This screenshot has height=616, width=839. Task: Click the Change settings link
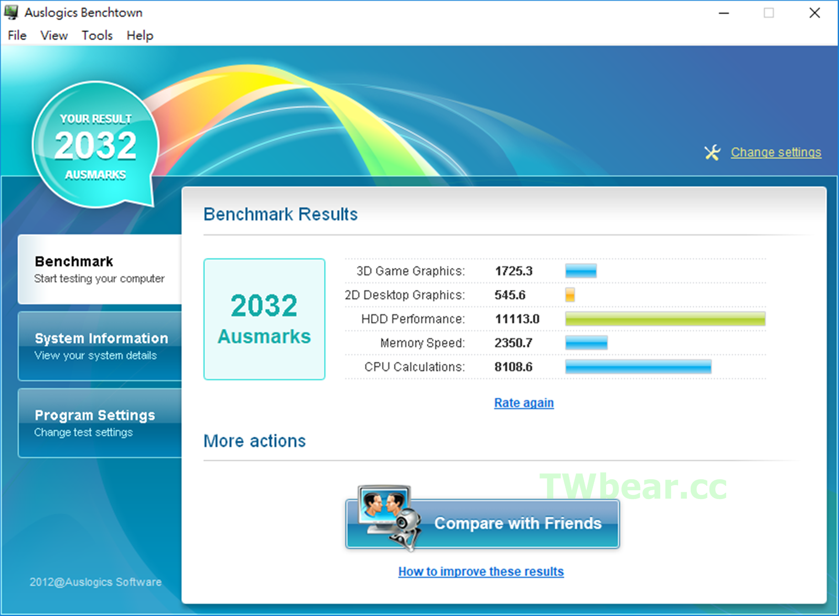tap(776, 152)
